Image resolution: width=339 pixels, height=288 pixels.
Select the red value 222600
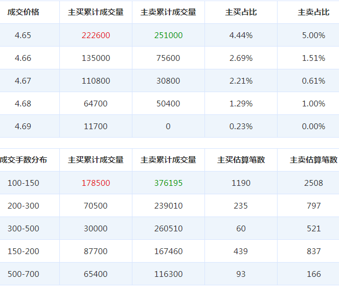[96, 35]
